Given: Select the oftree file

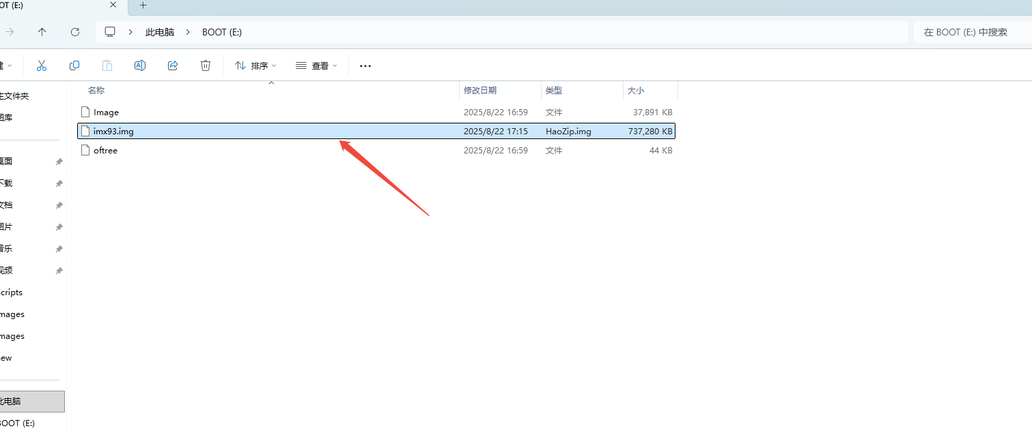Looking at the screenshot, I should pos(105,151).
